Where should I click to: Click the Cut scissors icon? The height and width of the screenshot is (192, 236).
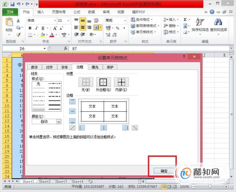[x=18, y=20]
